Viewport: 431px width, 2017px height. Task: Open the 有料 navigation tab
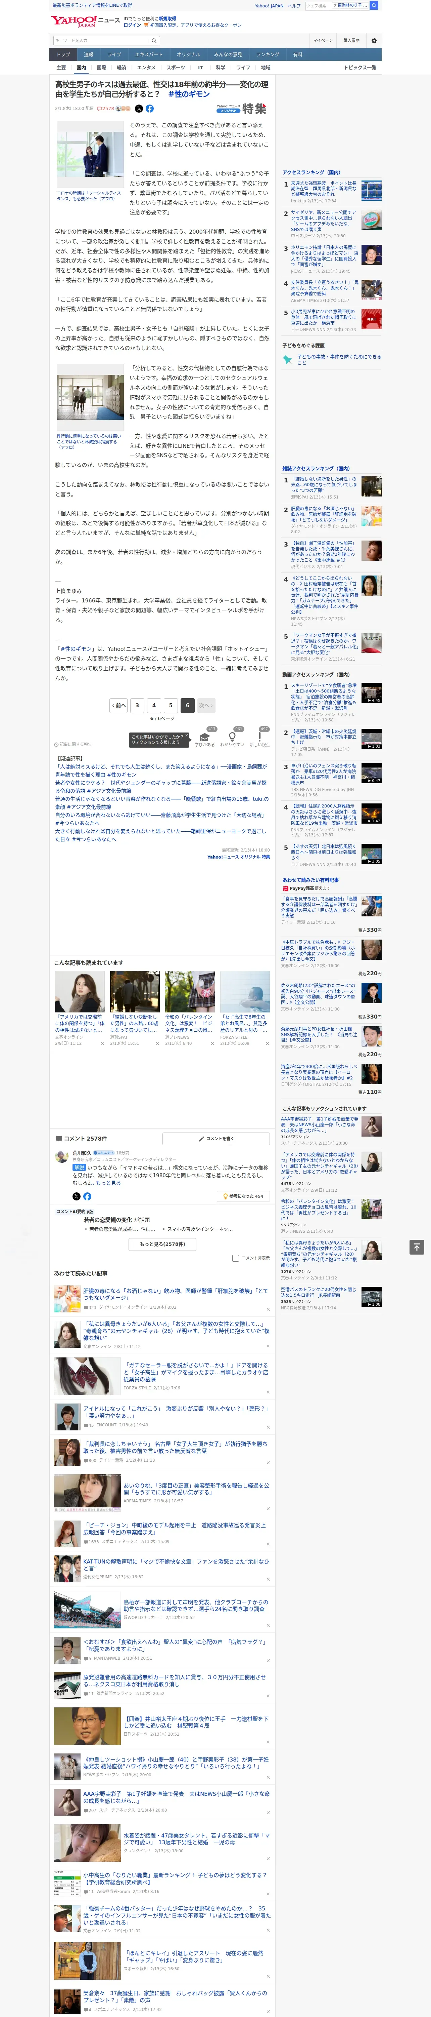(297, 55)
